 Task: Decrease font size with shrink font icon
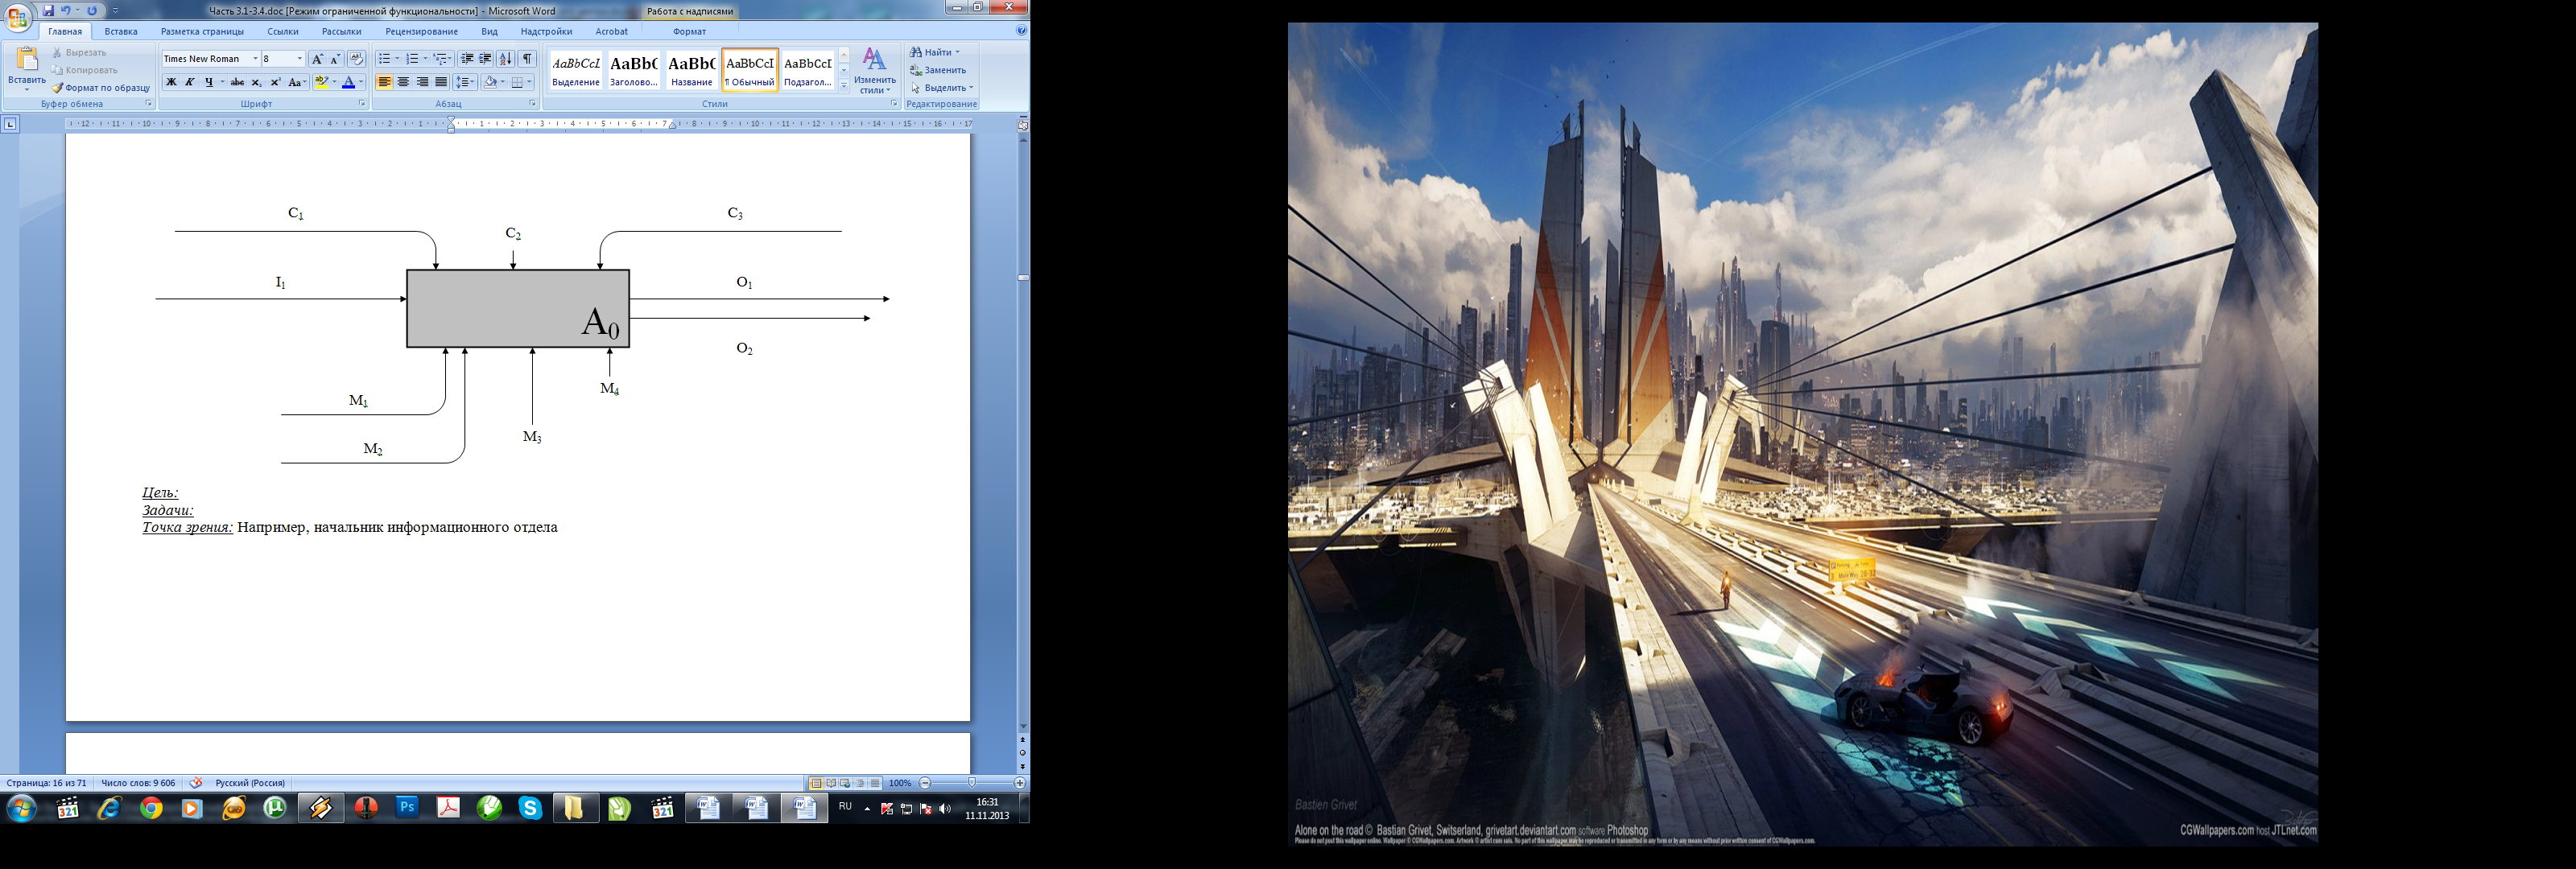[x=335, y=59]
